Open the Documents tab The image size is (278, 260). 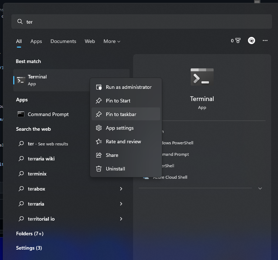click(63, 41)
